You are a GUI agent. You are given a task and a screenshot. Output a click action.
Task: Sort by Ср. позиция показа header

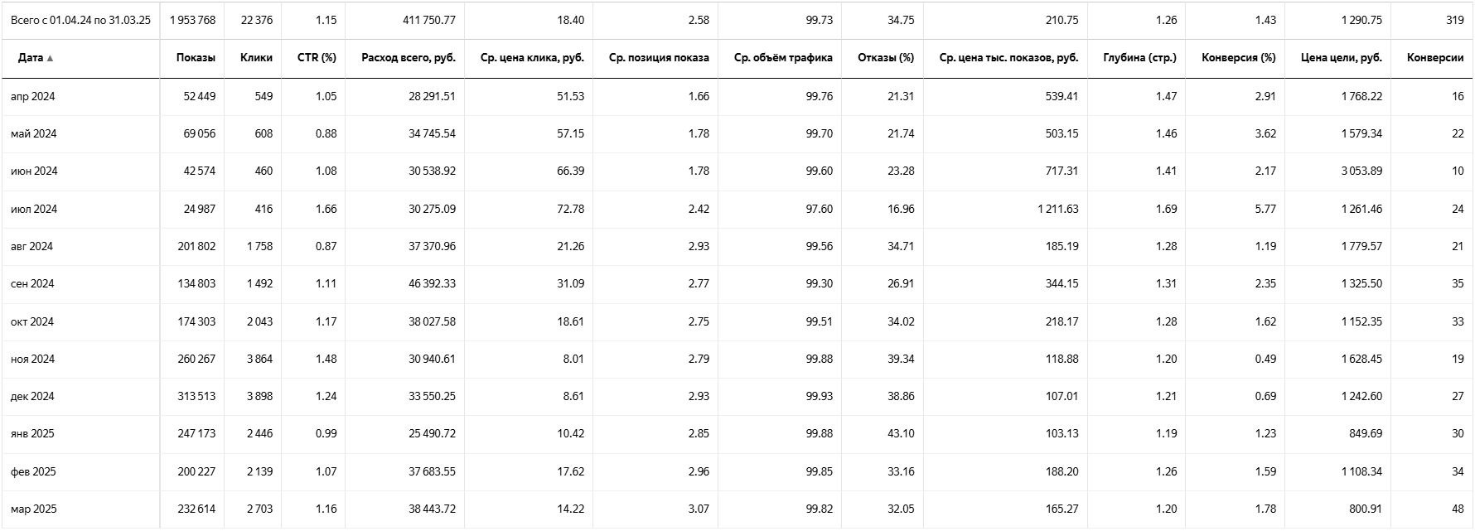point(659,58)
